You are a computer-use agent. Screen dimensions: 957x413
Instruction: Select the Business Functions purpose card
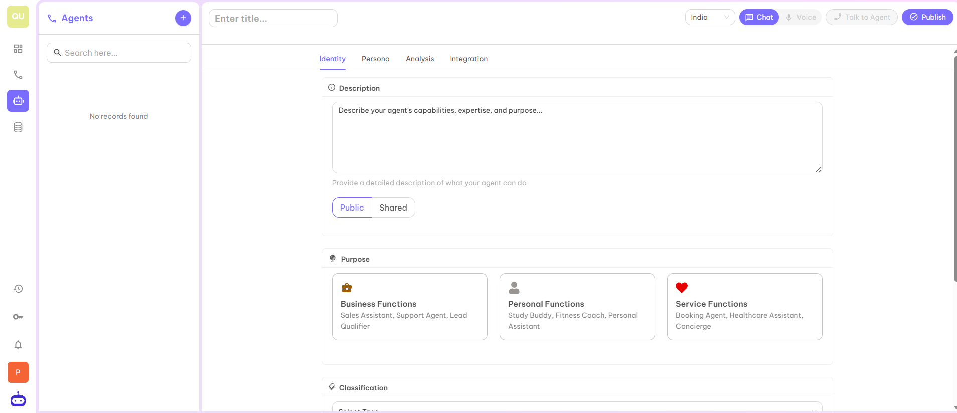click(x=410, y=307)
